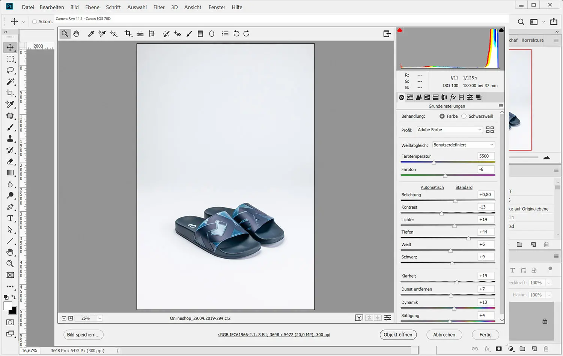Select the Camera Raw hand tool
This screenshot has width=563, height=356.
[76, 34]
